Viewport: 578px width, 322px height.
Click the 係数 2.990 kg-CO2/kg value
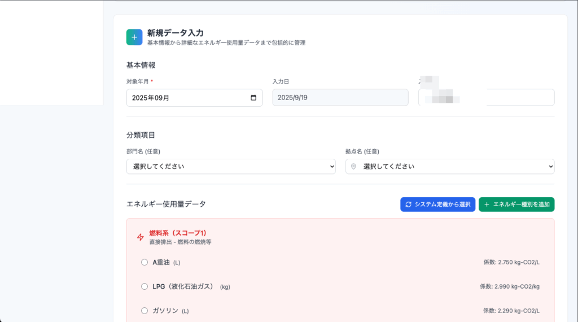point(509,286)
